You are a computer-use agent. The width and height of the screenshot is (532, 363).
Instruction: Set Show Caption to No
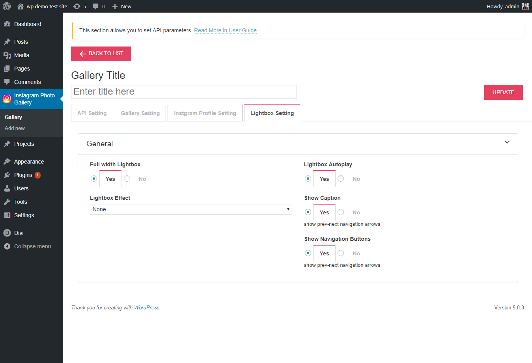coord(341,212)
